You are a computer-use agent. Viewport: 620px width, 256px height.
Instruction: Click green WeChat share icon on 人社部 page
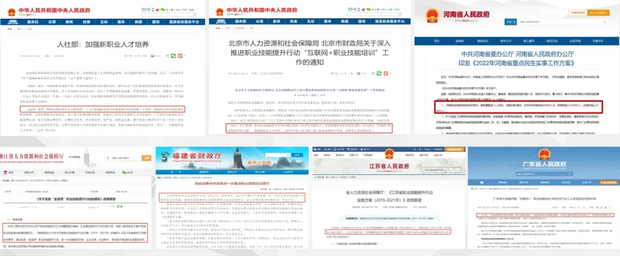[x=173, y=56]
